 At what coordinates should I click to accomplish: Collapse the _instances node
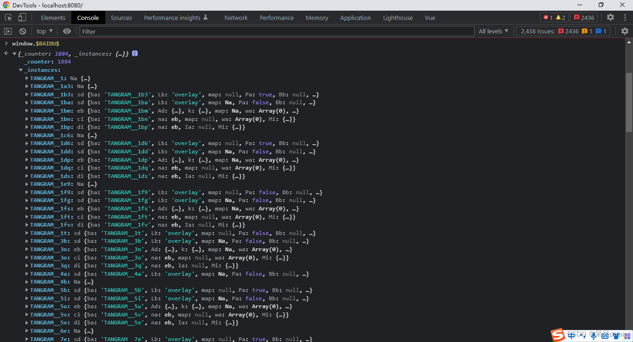pyautogui.click(x=21, y=70)
